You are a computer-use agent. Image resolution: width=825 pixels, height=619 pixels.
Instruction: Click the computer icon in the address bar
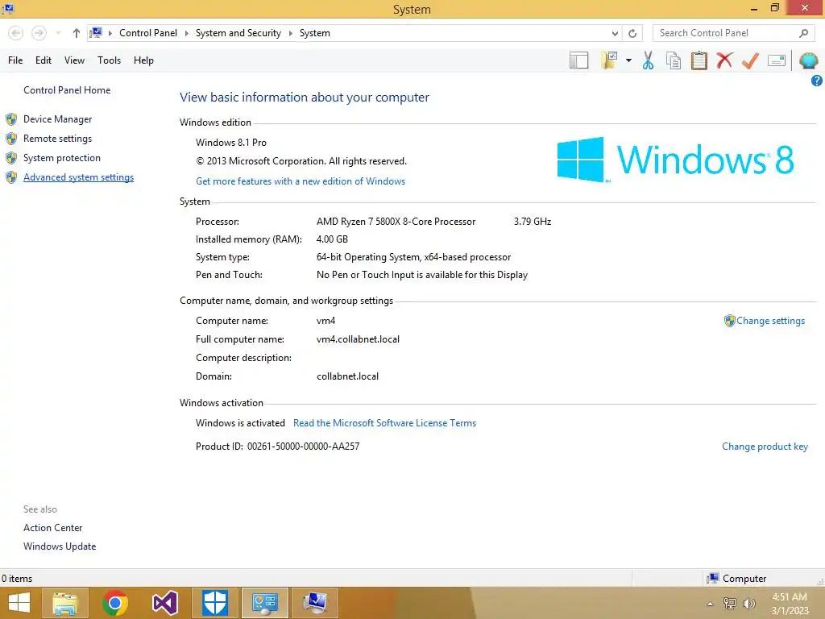click(x=96, y=32)
